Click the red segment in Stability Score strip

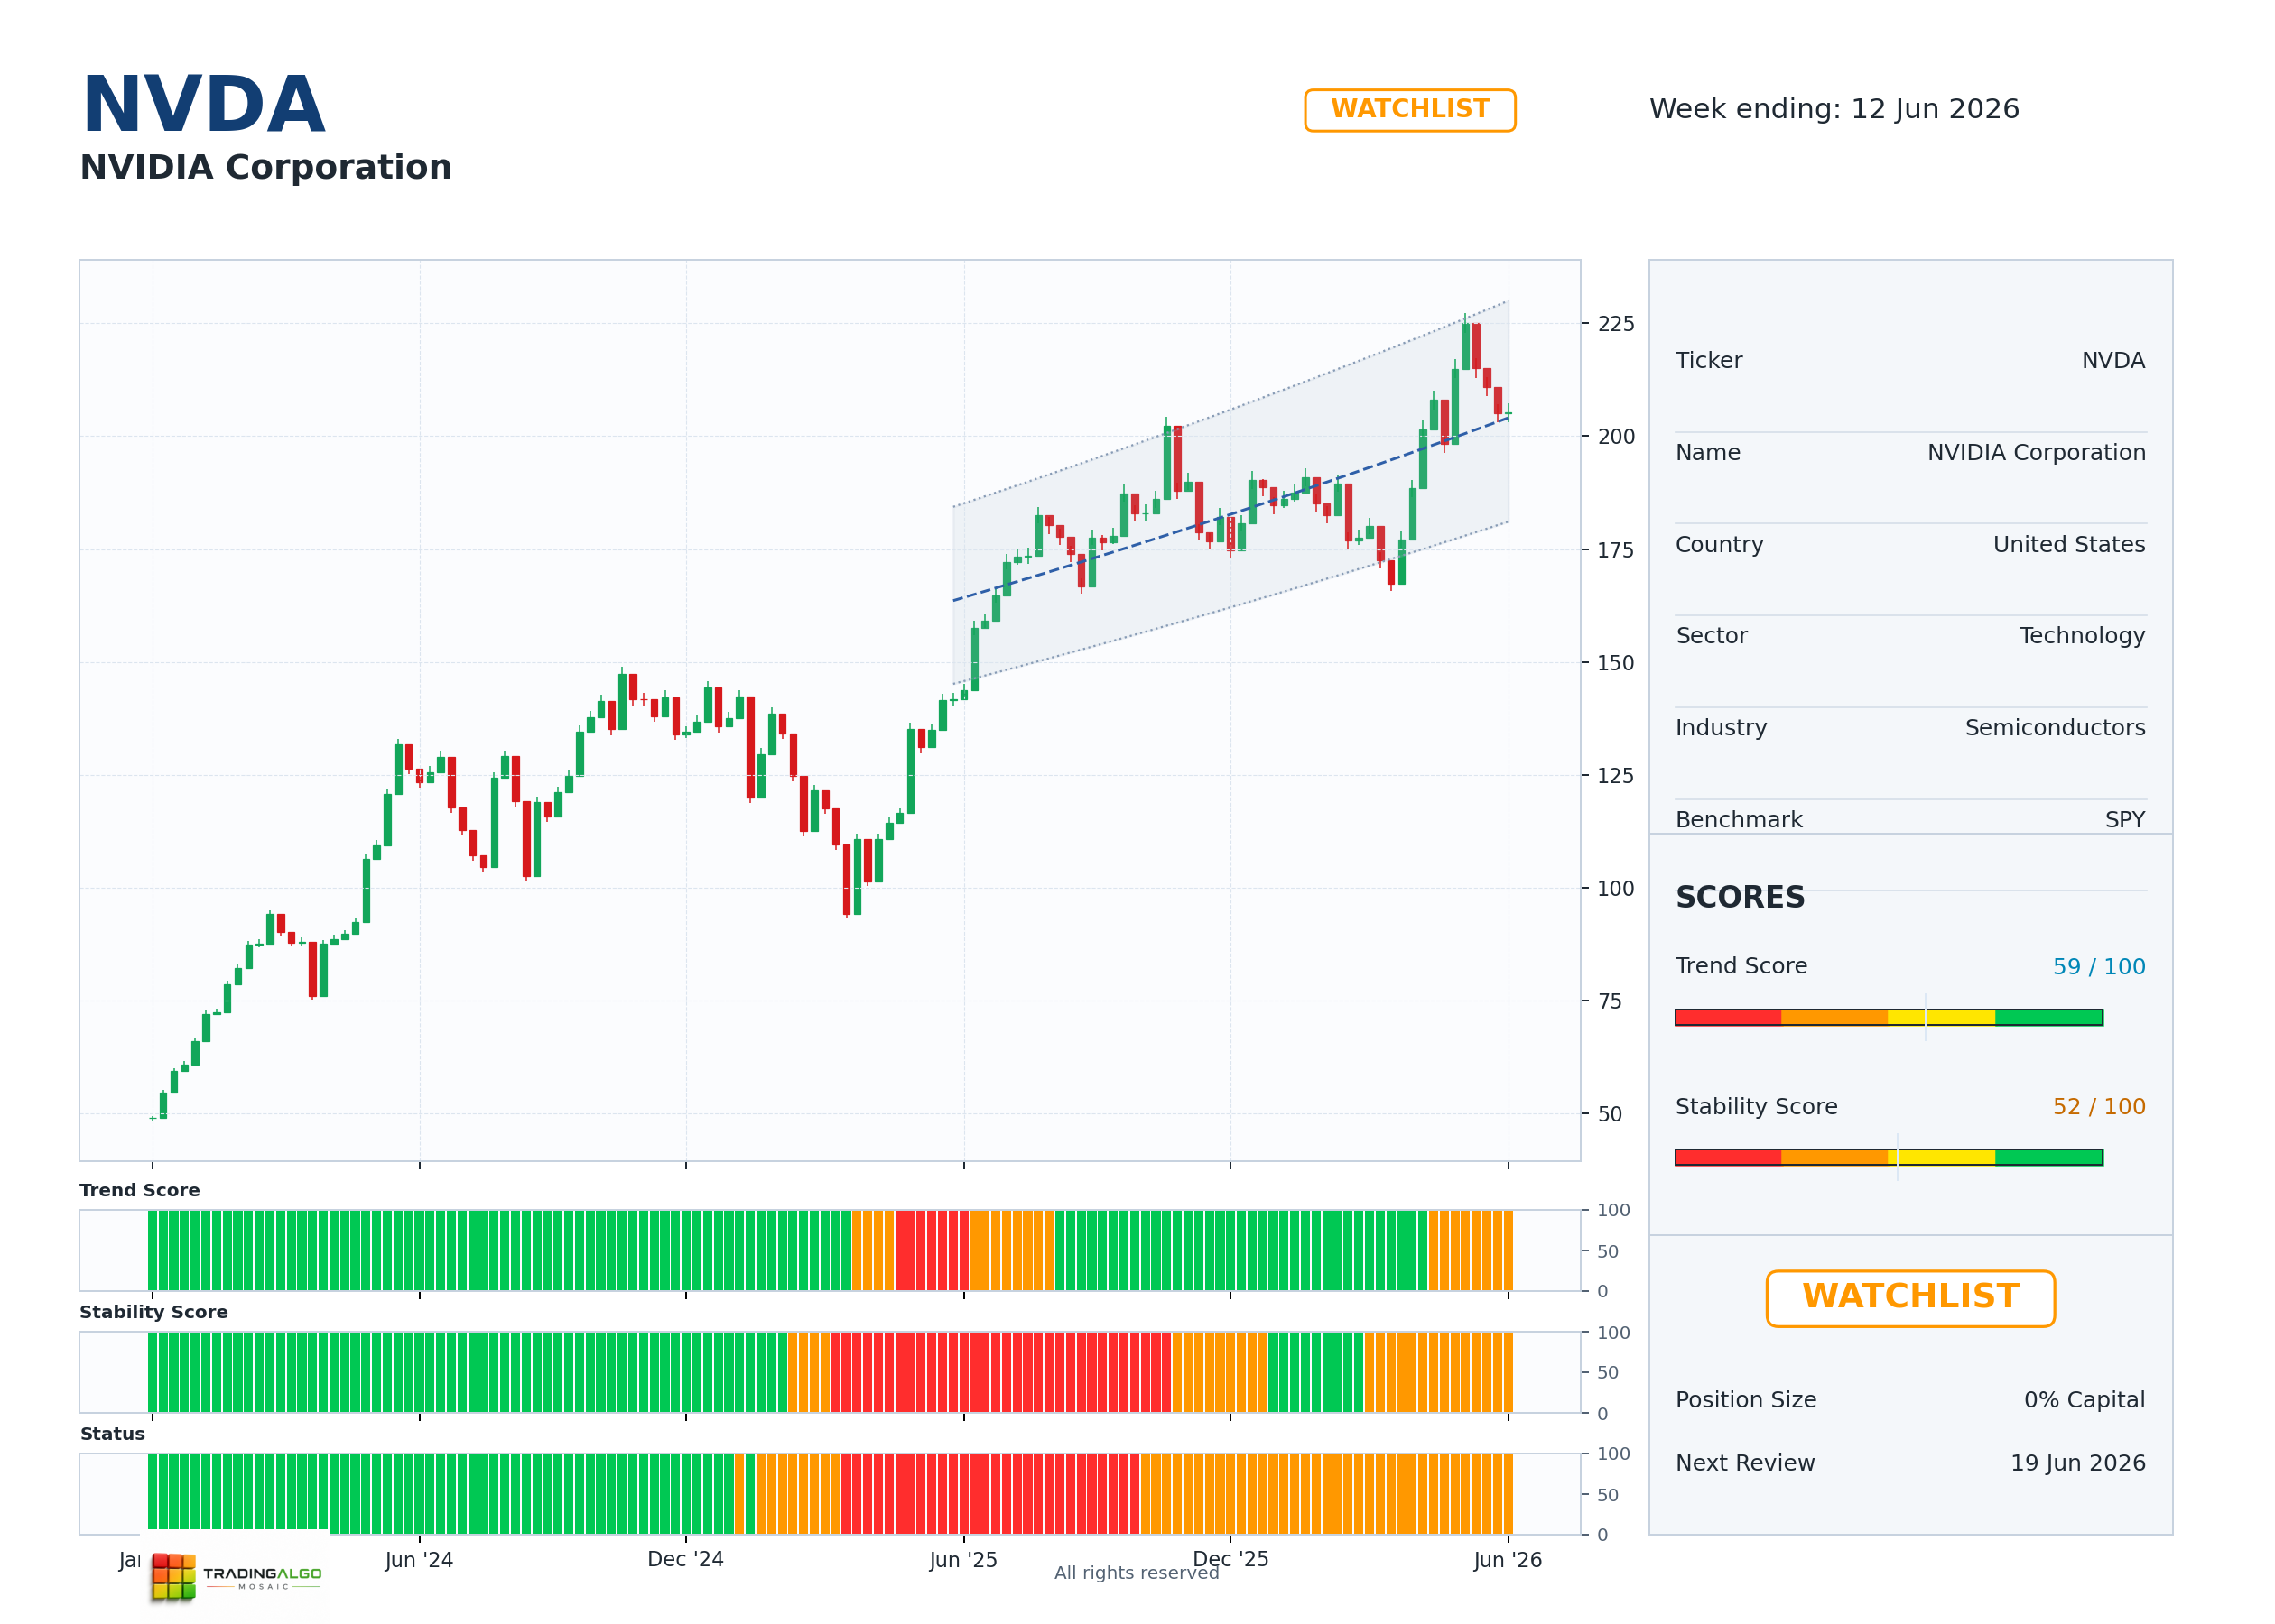(x=1000, y=1372)
